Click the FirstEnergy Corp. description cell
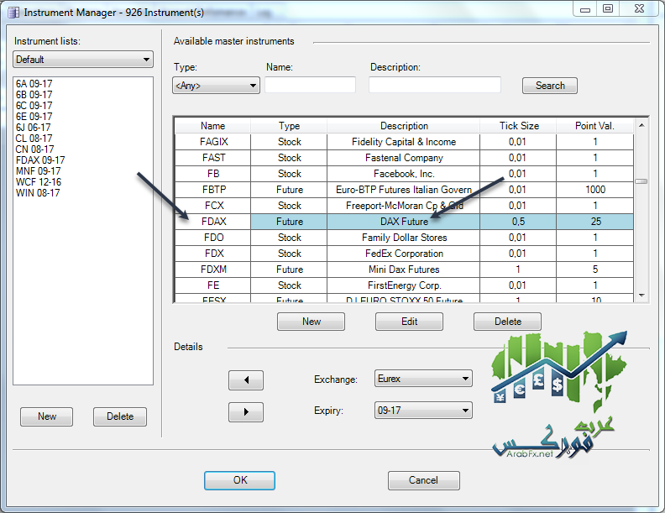The height and width of the screenshot is (513, 665). pos(404,285)
